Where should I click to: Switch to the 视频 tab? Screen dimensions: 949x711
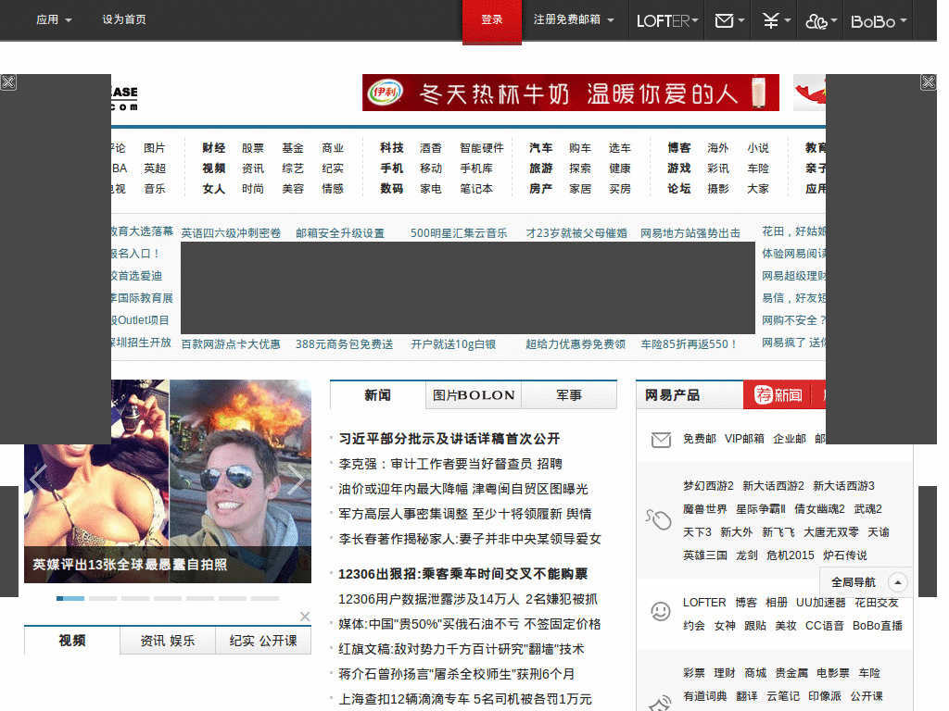point(71,640)
